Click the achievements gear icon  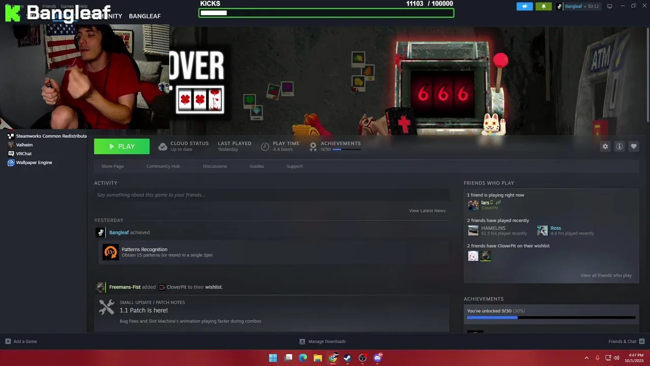pos(313,146)
